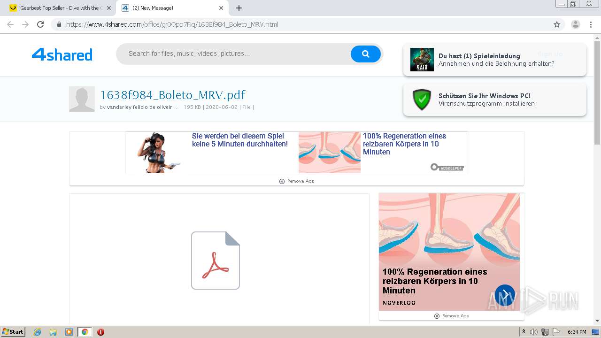Close the (2) New Message! tab
The height and width of the screenshot is (338, 601).
(221, 8)
